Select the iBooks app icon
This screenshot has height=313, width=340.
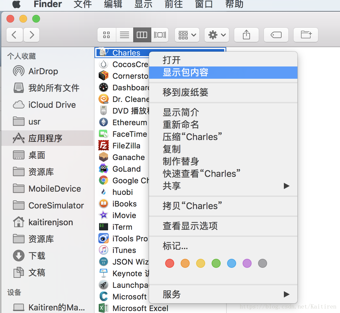[104, 204]
